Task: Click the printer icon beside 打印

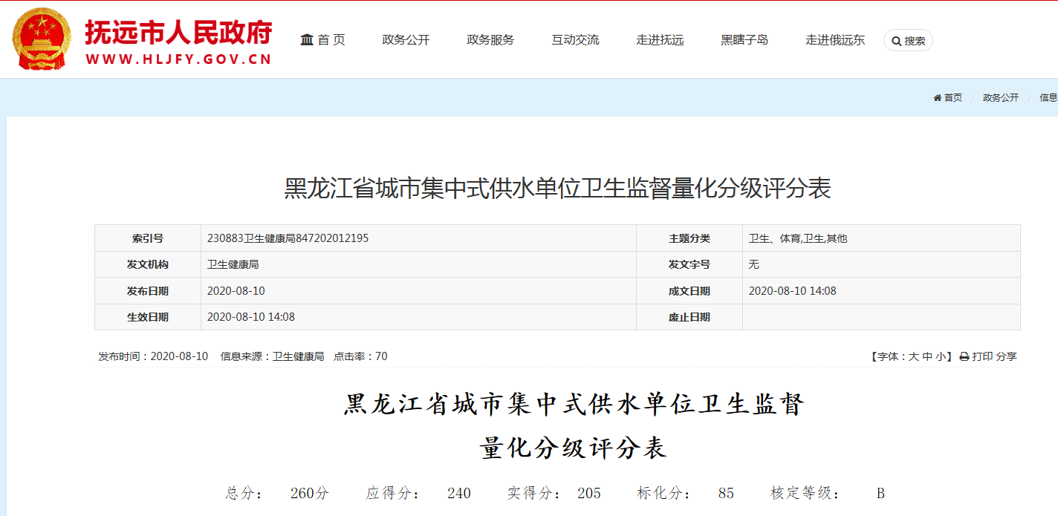Action: [x=964, y=357]
